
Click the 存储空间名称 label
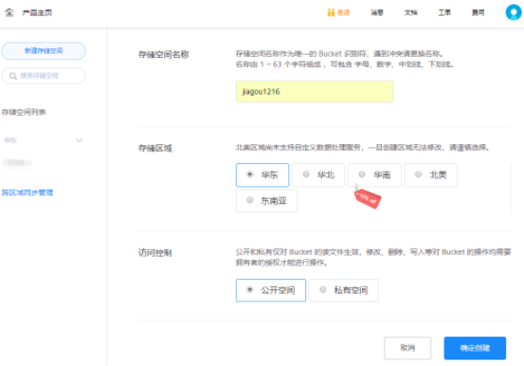pyautogui.click(x=164, y=55)
